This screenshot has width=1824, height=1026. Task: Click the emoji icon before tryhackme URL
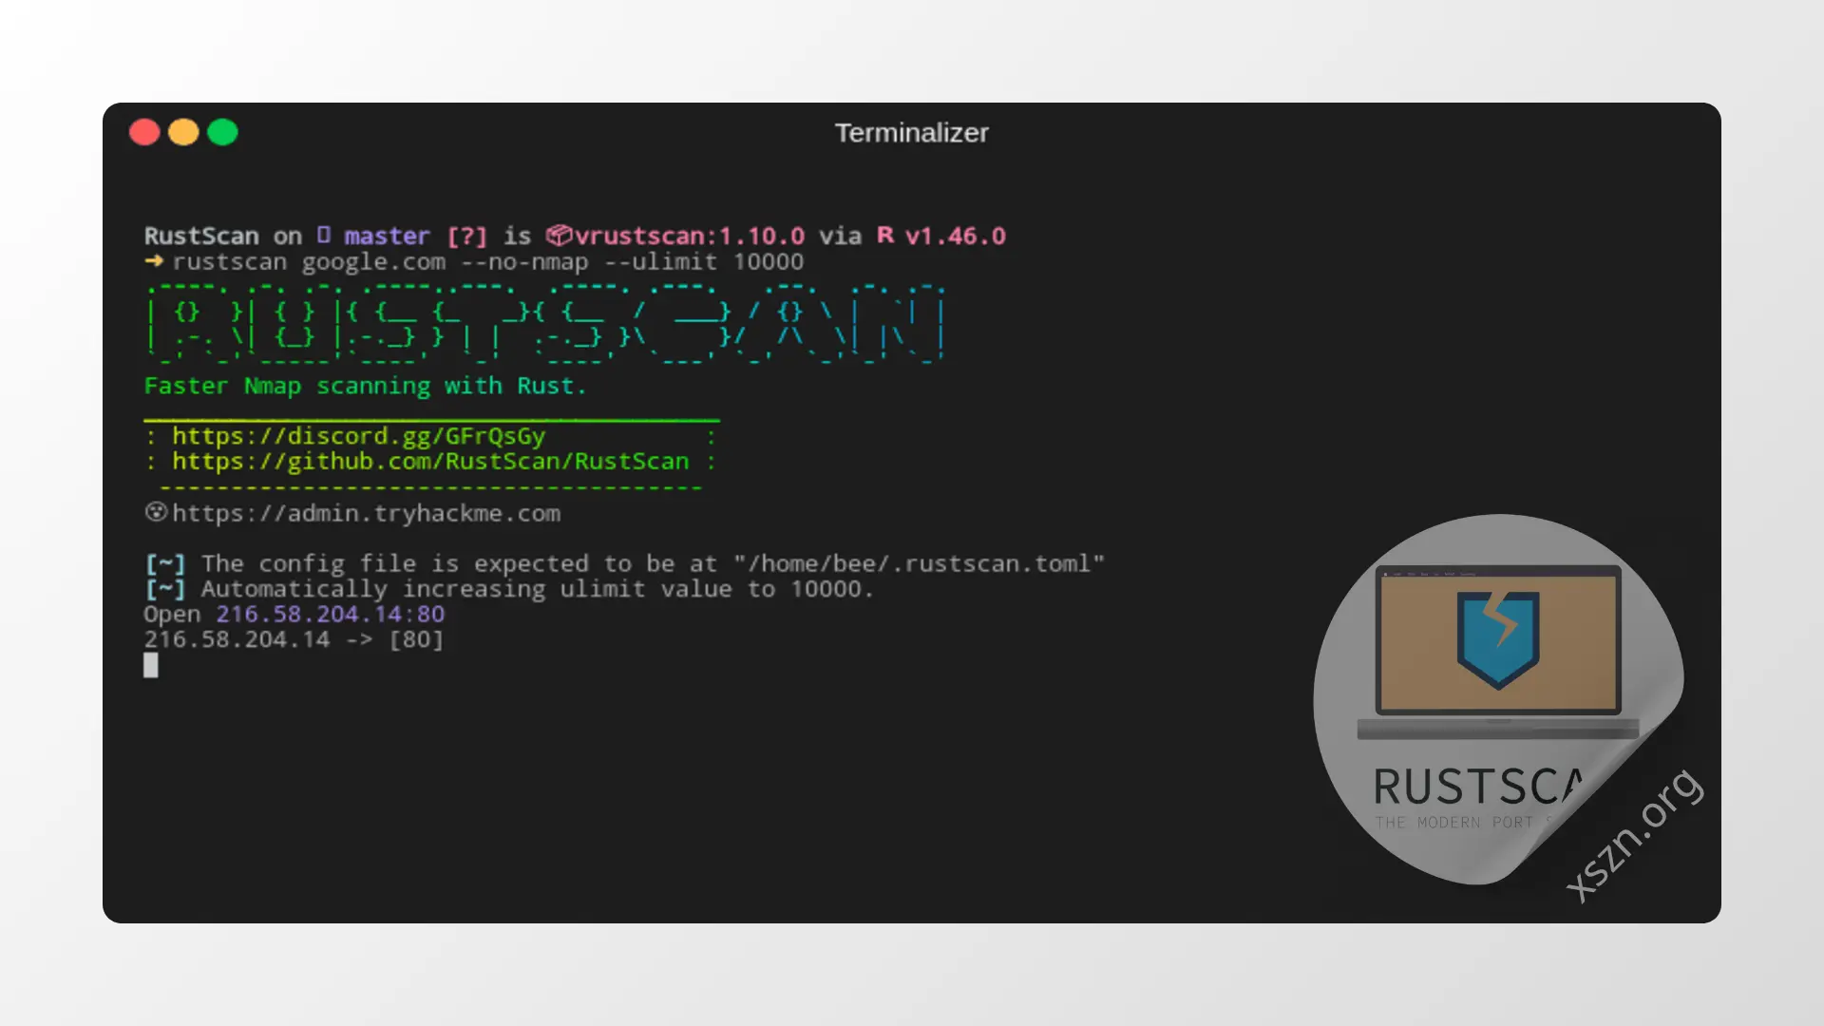click(156, 512)
